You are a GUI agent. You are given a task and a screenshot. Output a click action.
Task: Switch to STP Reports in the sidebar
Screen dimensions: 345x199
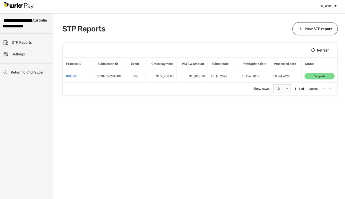point(22,42)
